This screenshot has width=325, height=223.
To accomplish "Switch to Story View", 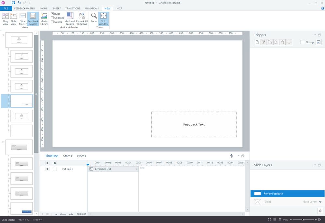I will pyautogui.click(x=6, y=19).
